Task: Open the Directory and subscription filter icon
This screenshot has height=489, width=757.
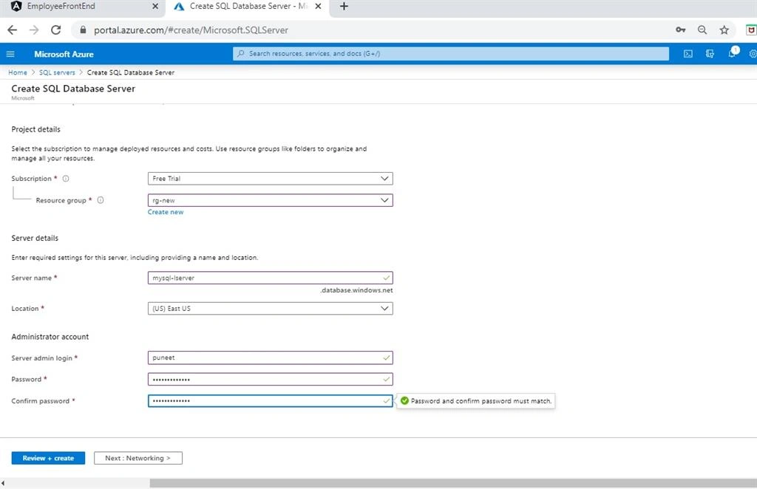Action: coord(710,54)
